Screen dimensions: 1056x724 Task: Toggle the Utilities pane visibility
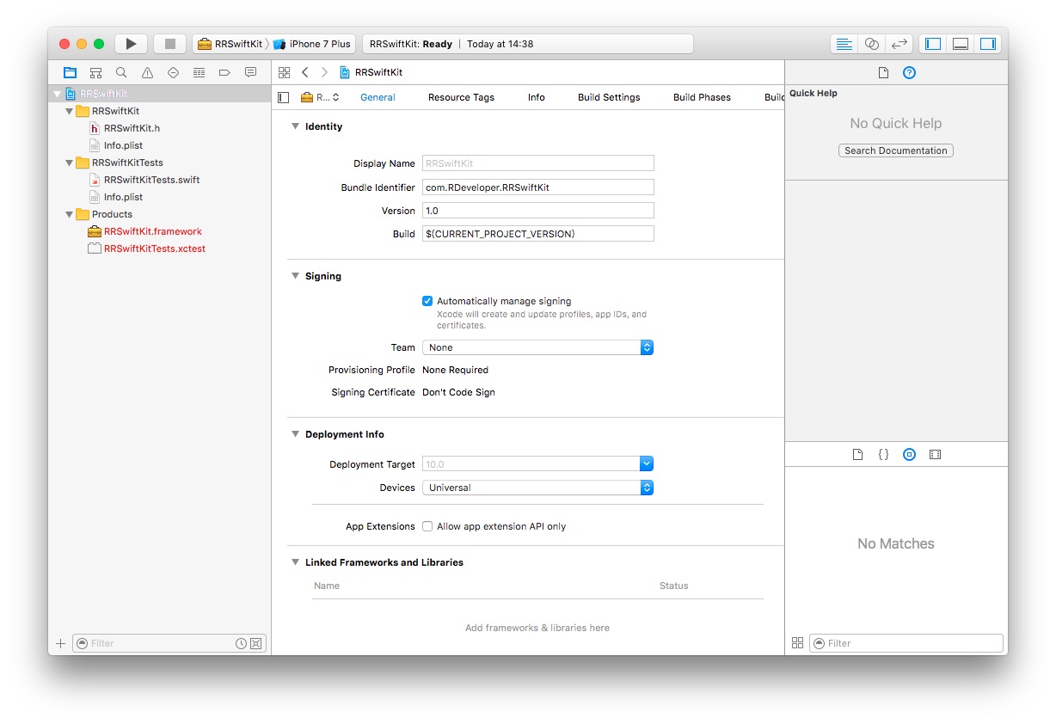pyautogui.click(x=987, y=44)
